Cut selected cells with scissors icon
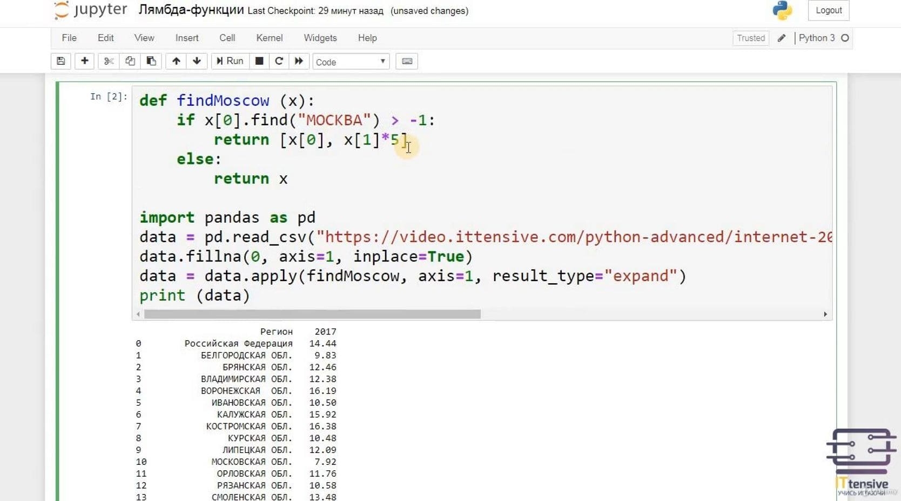This screenshot has width=901, height=501. [109, 61]
